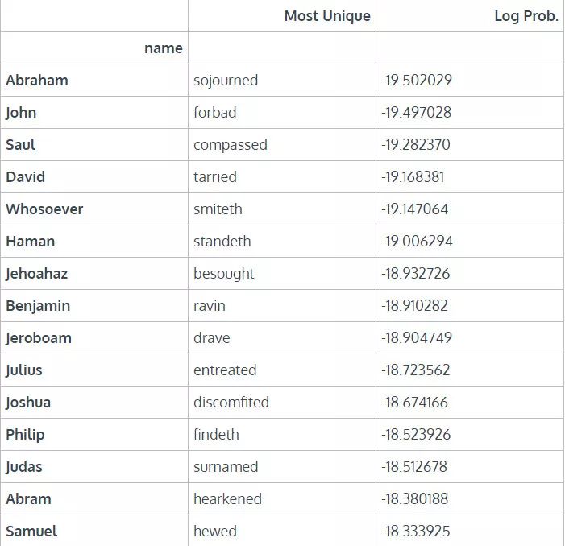The width and height of the screenshot is (565, 546).
Task: Click the 'name' index header
Action: coord(163,48)
